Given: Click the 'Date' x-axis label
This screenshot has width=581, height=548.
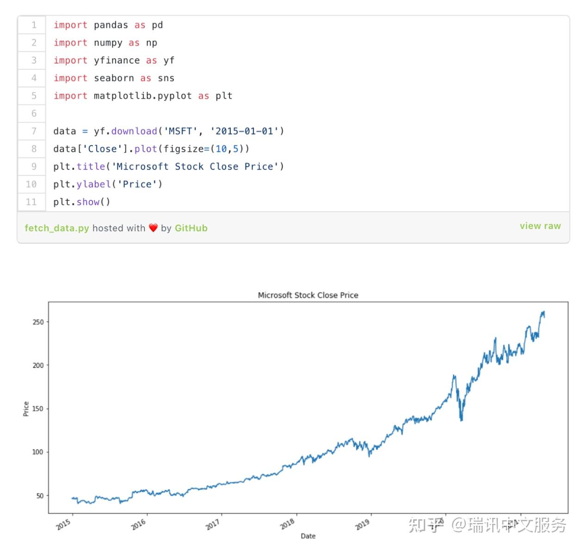Looking at the screenshot, I should (308, 536).
